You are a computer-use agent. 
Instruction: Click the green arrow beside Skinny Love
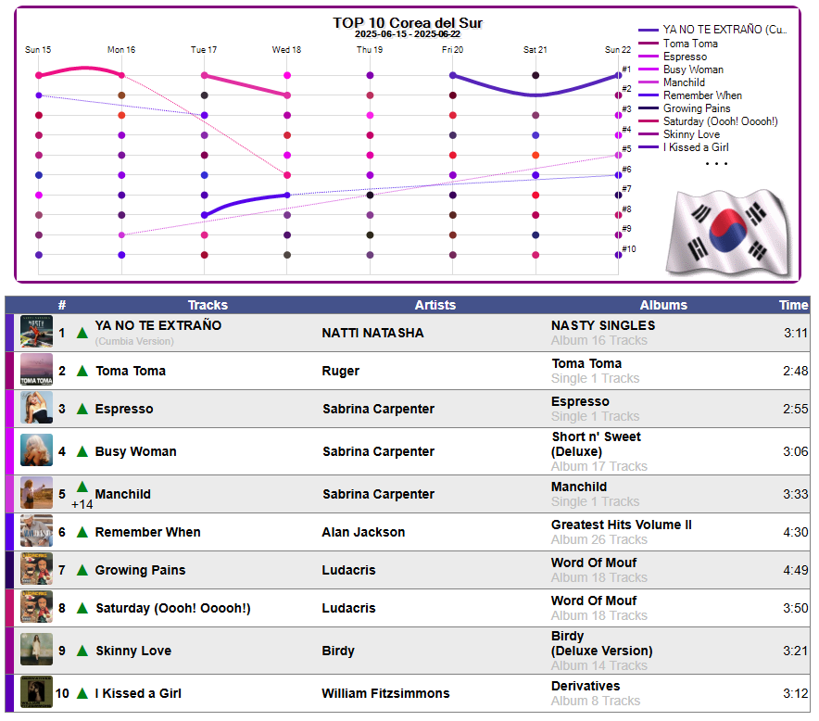tap(82, 651)
